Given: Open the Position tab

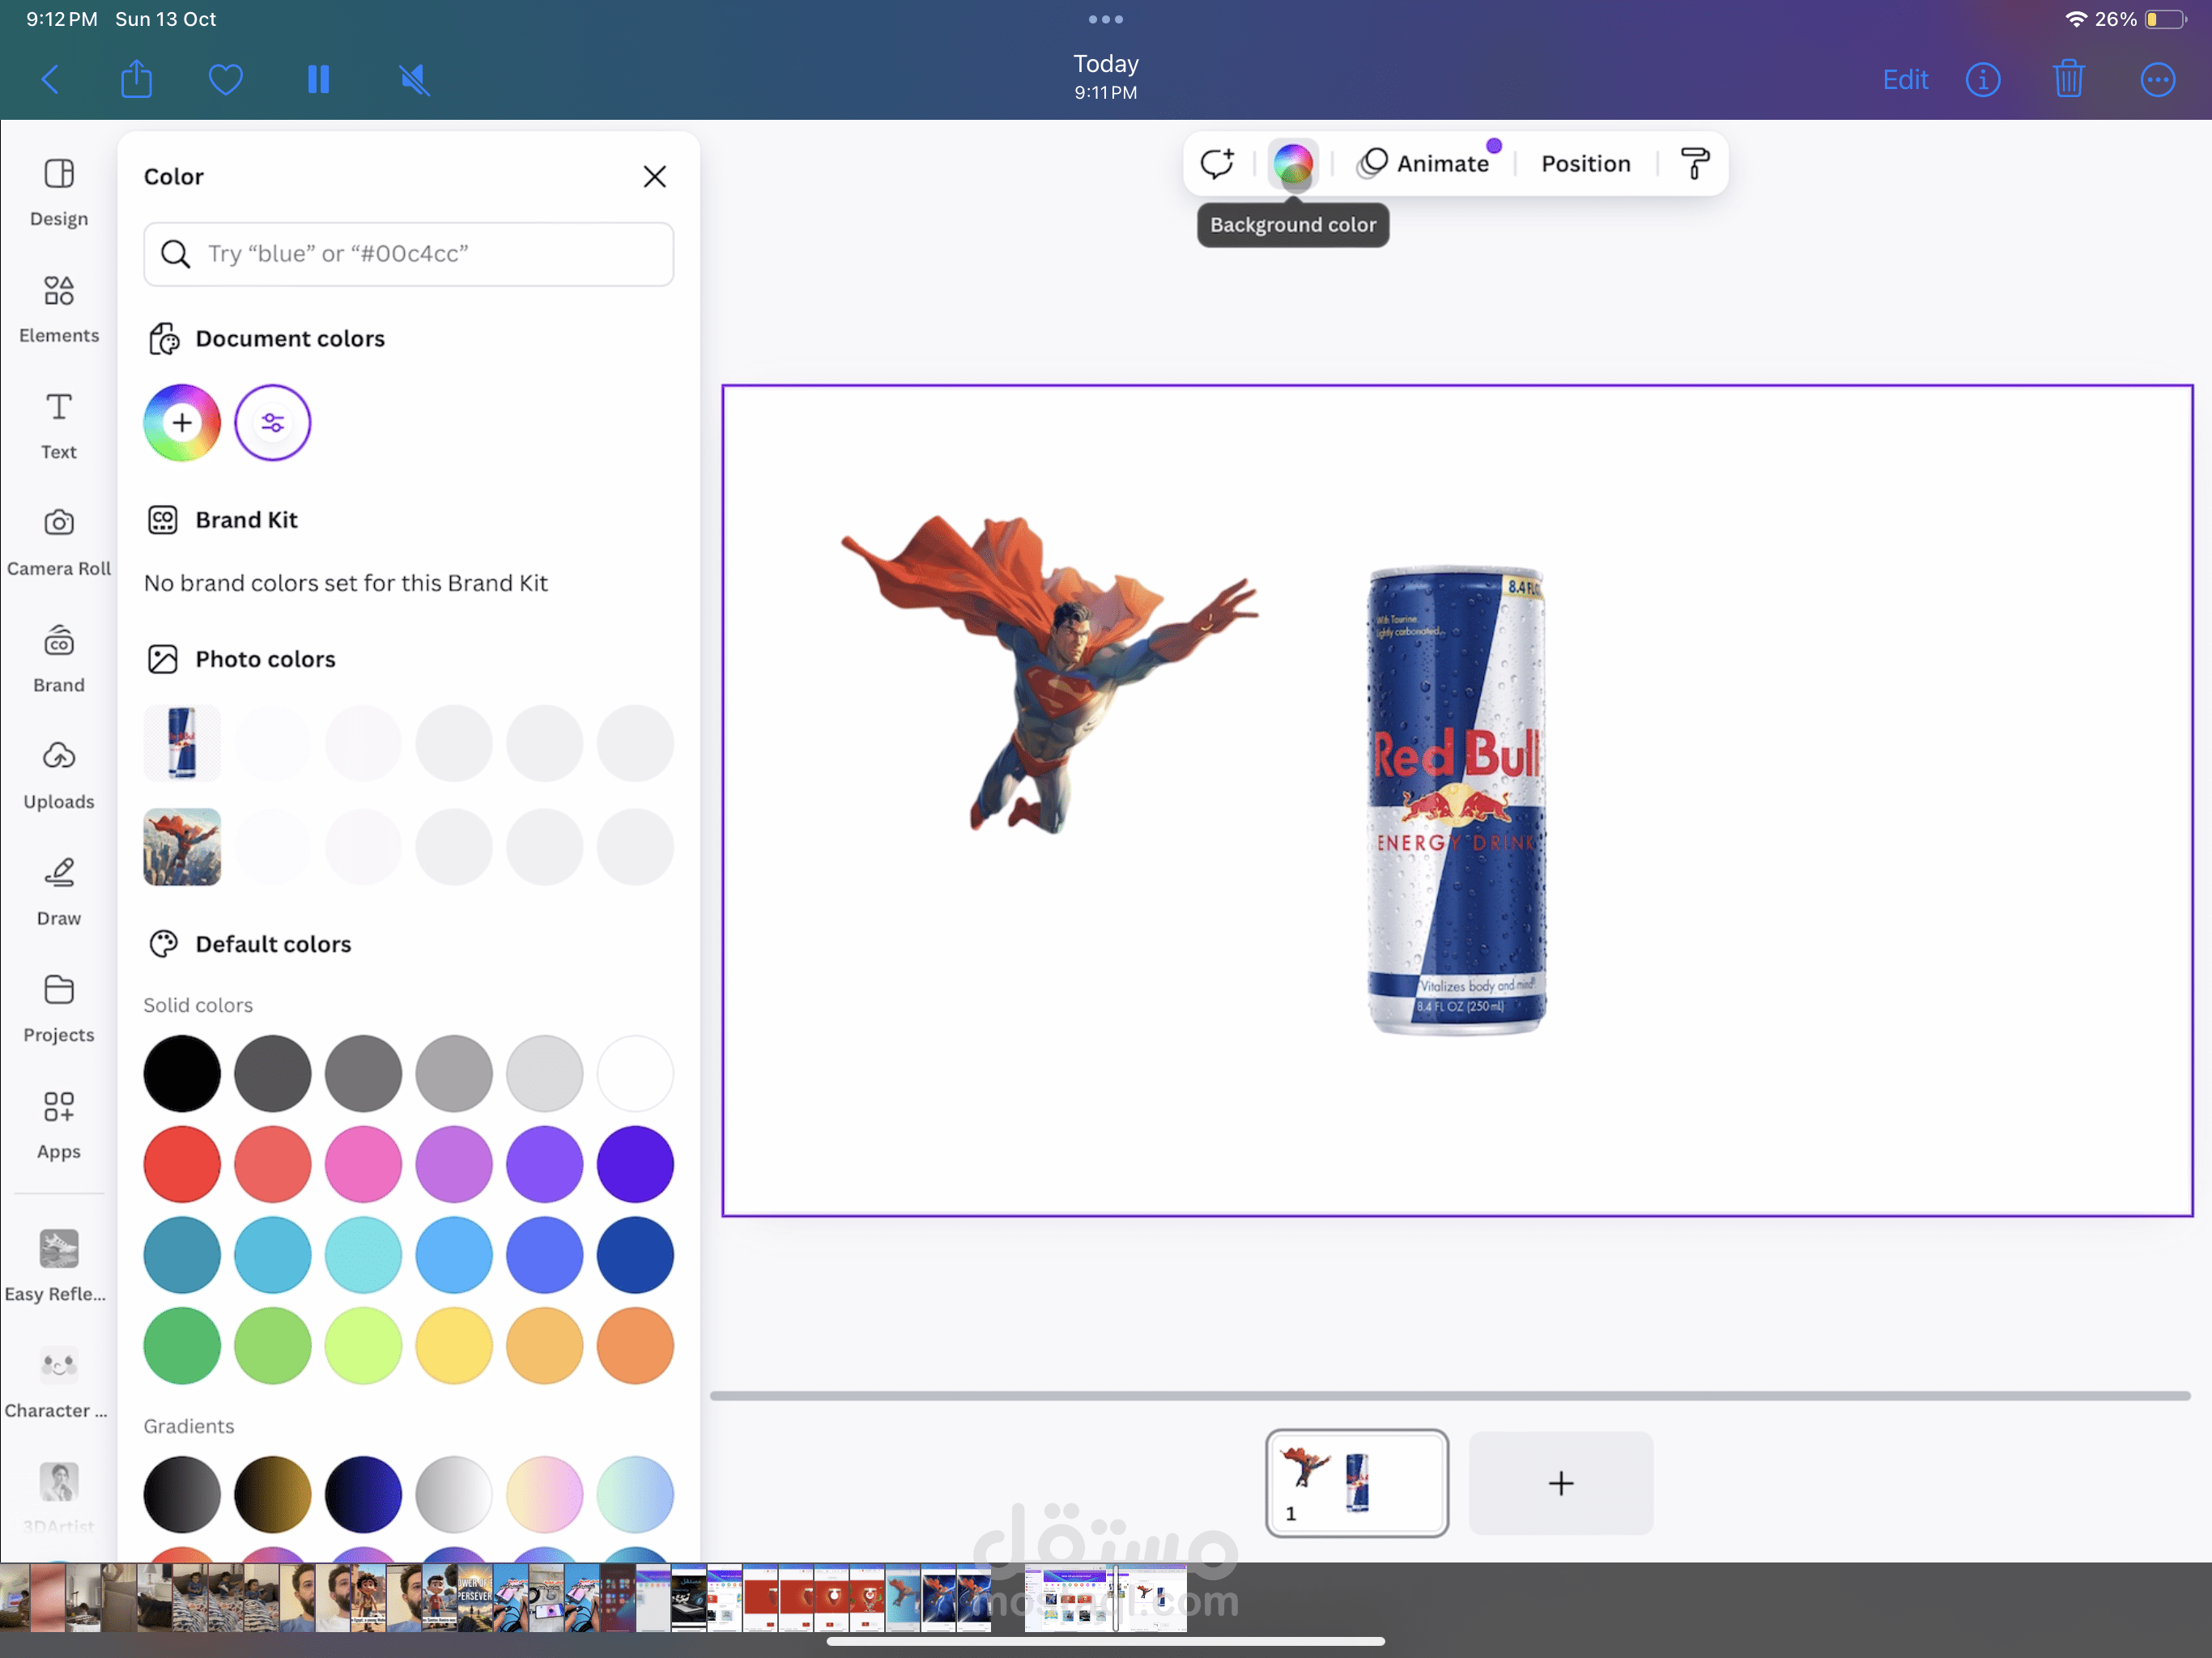Looking at the screenshot, I should (x=1585, y=163).
